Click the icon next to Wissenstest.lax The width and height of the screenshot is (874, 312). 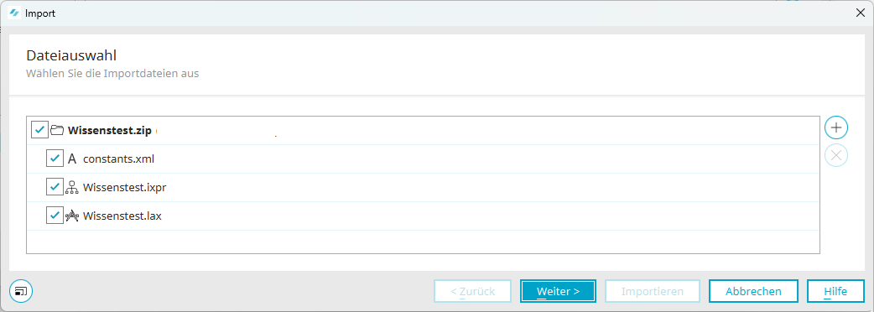point(72,216)
